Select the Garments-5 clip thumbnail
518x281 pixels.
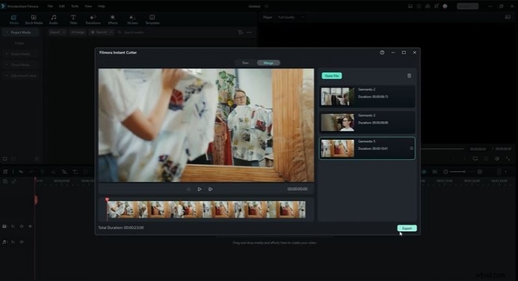click(x=337, y=148)
